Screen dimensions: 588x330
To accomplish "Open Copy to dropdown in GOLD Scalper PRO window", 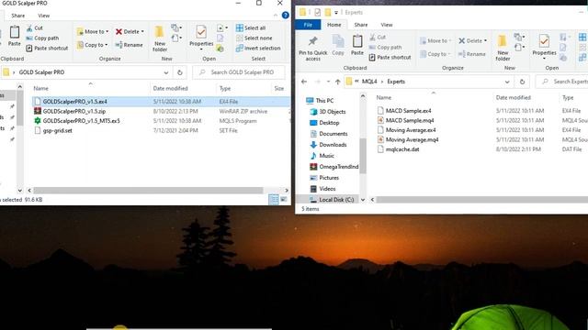I will 92,45.
